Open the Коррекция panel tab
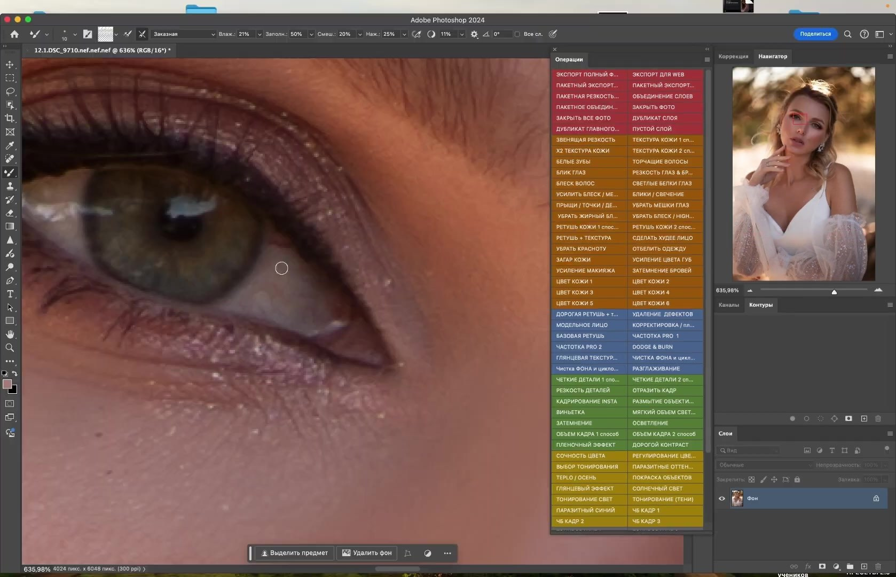Screen dimensions: 896x577 point(733,56)
